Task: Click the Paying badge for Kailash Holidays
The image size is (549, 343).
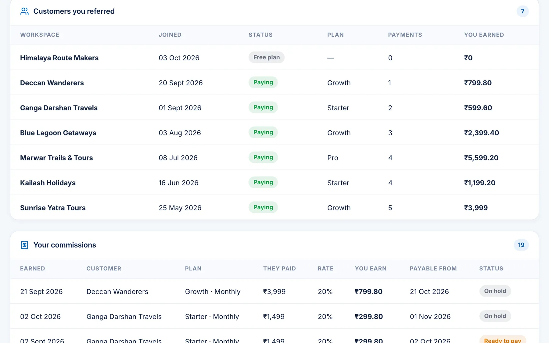Action: [x=263, y=182]
